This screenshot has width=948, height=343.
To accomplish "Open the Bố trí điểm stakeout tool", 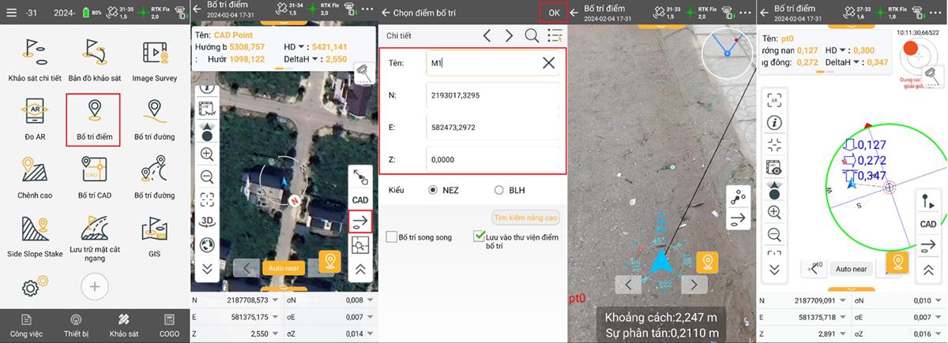I will pyautogui.click(x=94, y=118).
